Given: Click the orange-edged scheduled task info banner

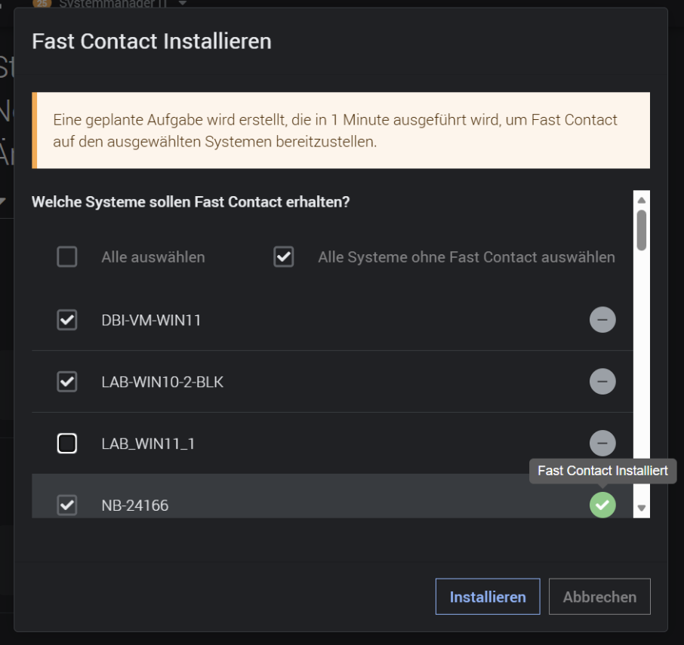Looking at the screenshot, I should 340,131.
